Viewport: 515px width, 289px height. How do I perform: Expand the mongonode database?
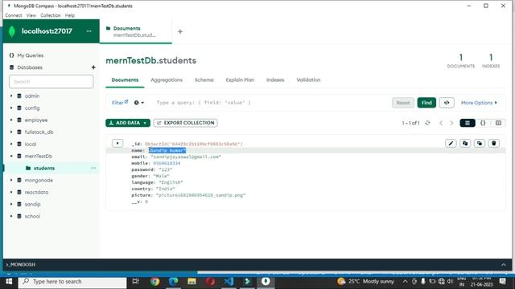(x=11, y=180)
